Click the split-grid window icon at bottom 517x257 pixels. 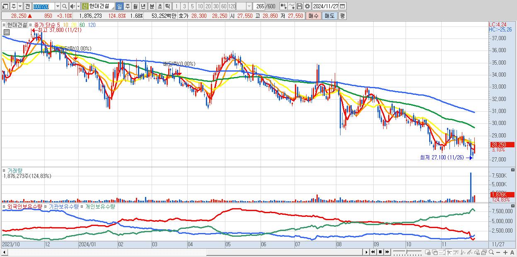[x=428, y=252]
